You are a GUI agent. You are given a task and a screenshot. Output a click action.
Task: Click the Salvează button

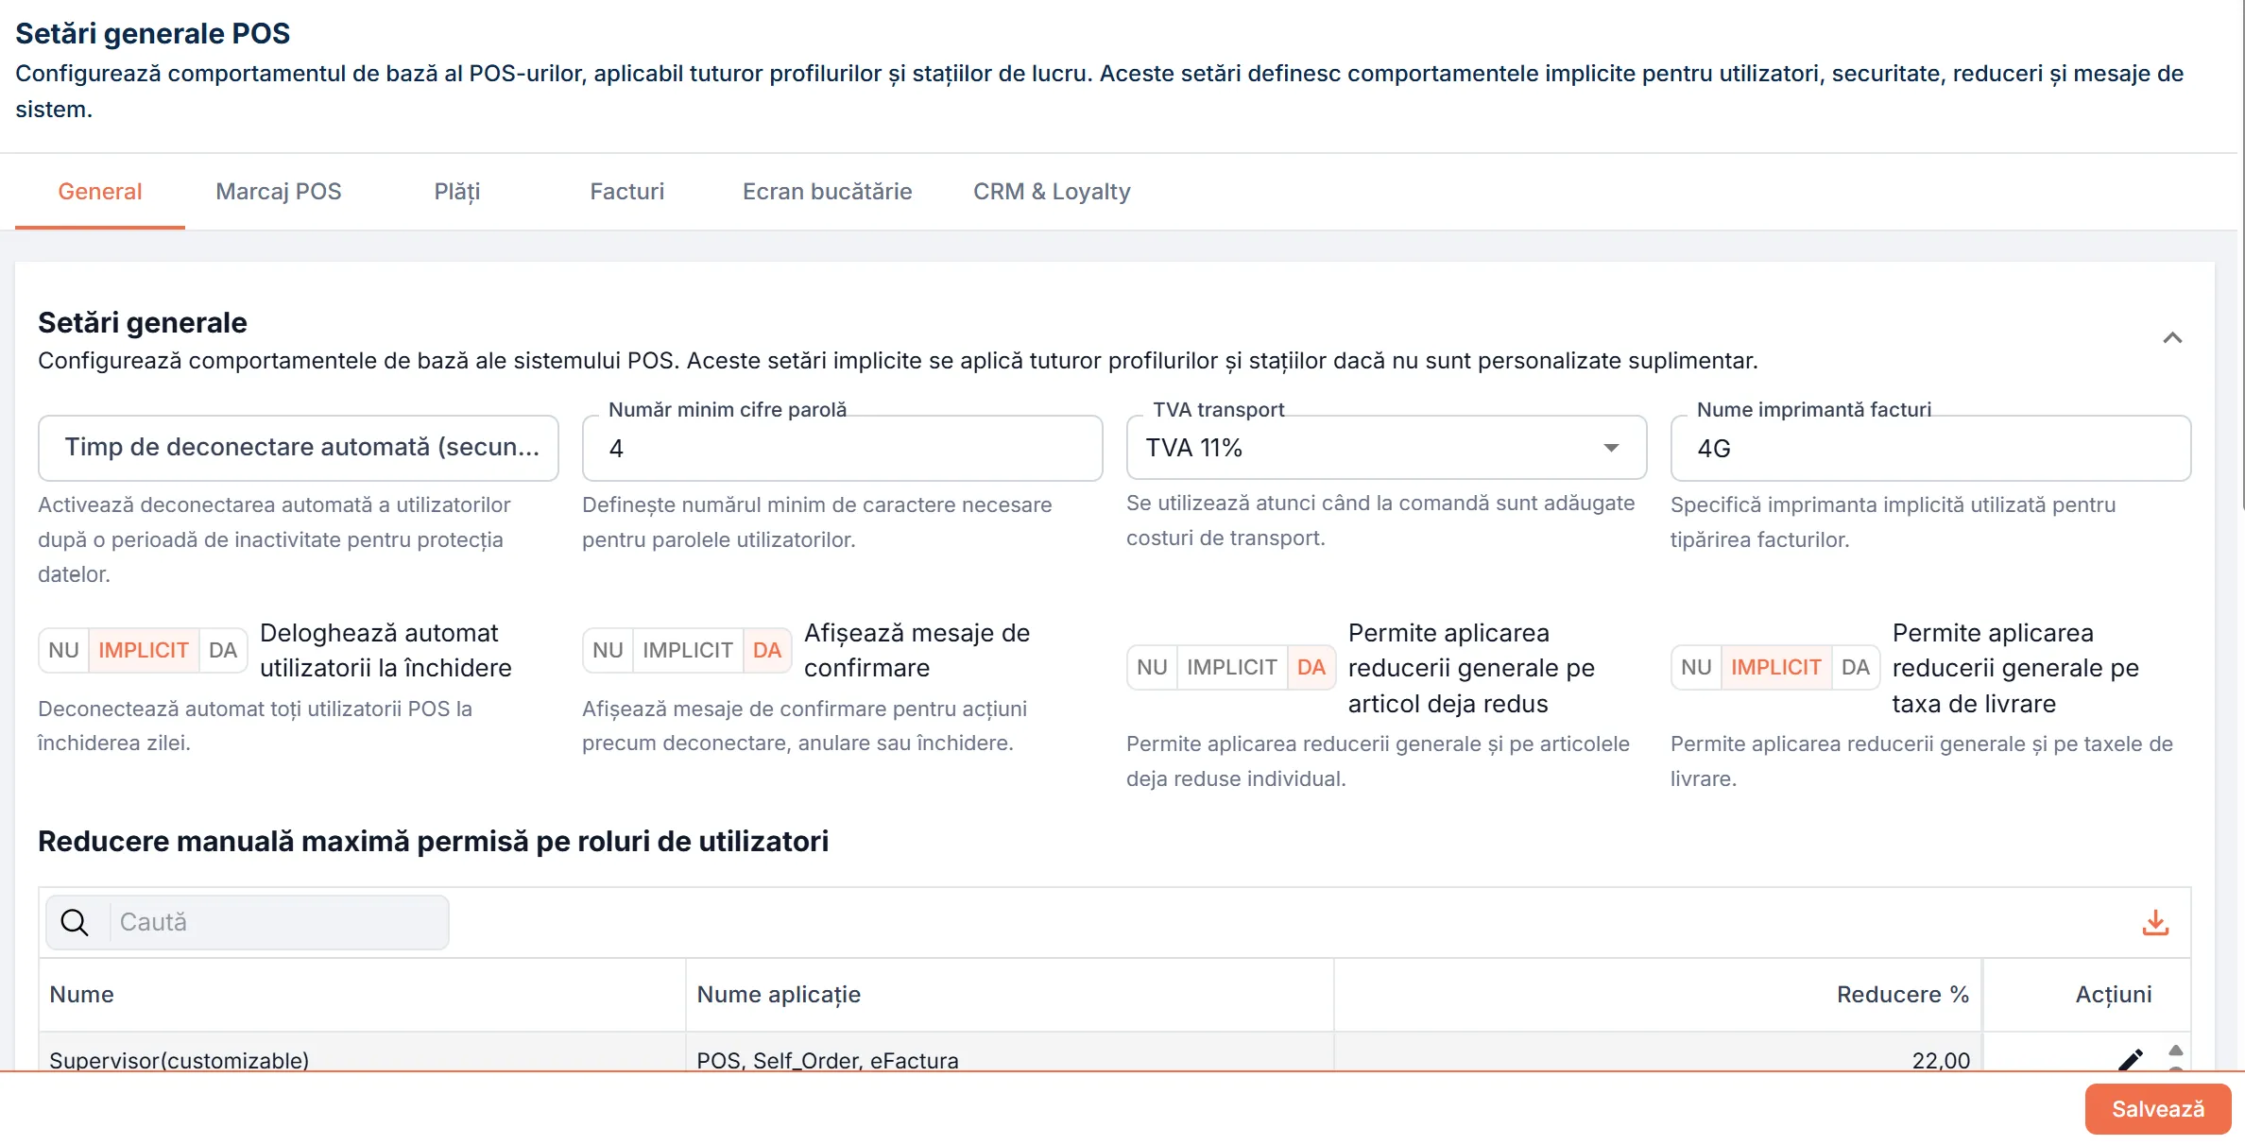click(x=2158, y=1109)
